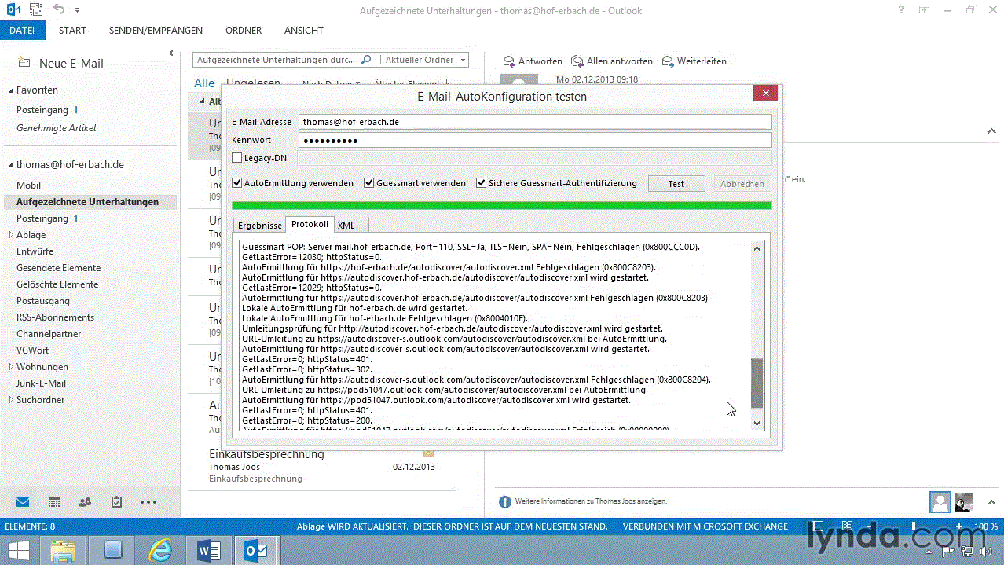Toggle Legacy-DN checkbox
This screenshot has height=565, width=1004.
coord(237,158)
